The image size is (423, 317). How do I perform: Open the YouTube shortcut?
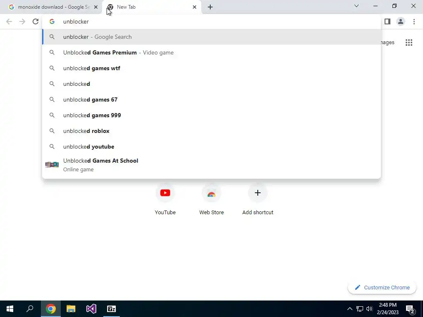(x=165, y=199)
